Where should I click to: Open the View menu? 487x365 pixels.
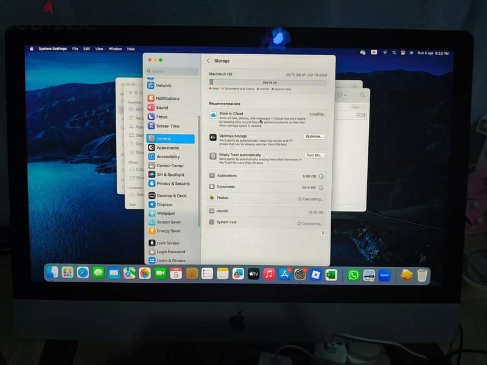click(x=99, y=49)
